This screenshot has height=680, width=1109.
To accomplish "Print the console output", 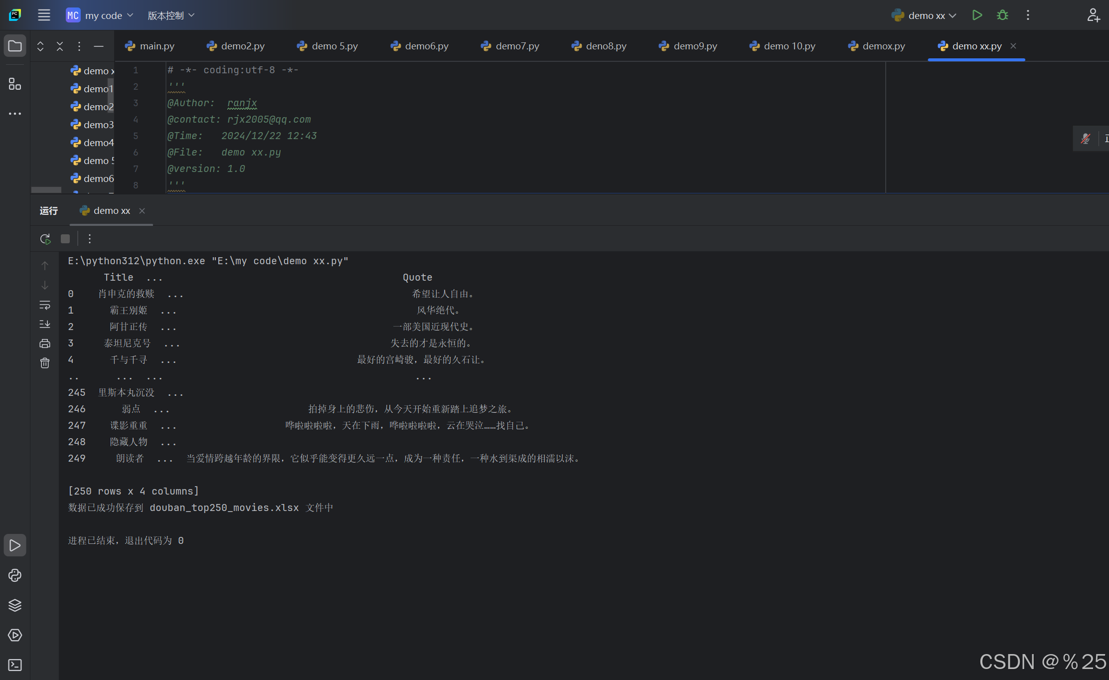I will [45, 343].
